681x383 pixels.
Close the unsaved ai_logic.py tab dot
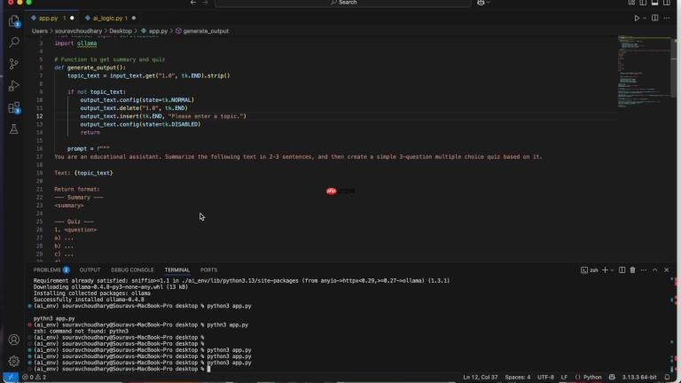(x=134, y=19)
